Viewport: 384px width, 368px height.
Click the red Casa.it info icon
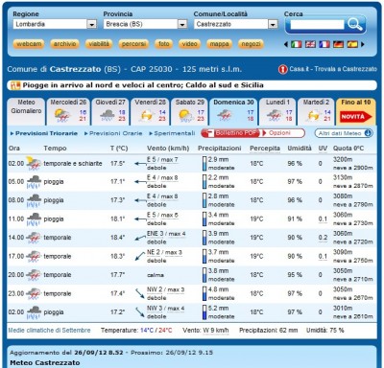pyautogui.click(x=283, y=69)
